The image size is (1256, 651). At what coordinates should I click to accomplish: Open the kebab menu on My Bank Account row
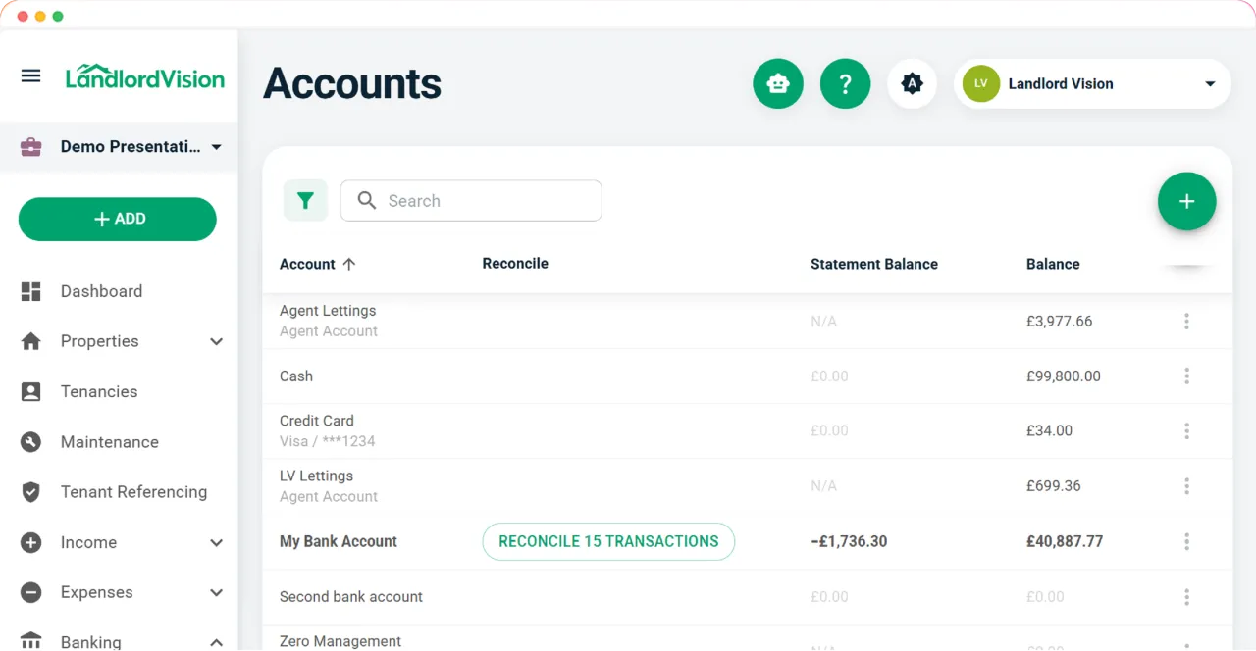[x=1186, y=541]
